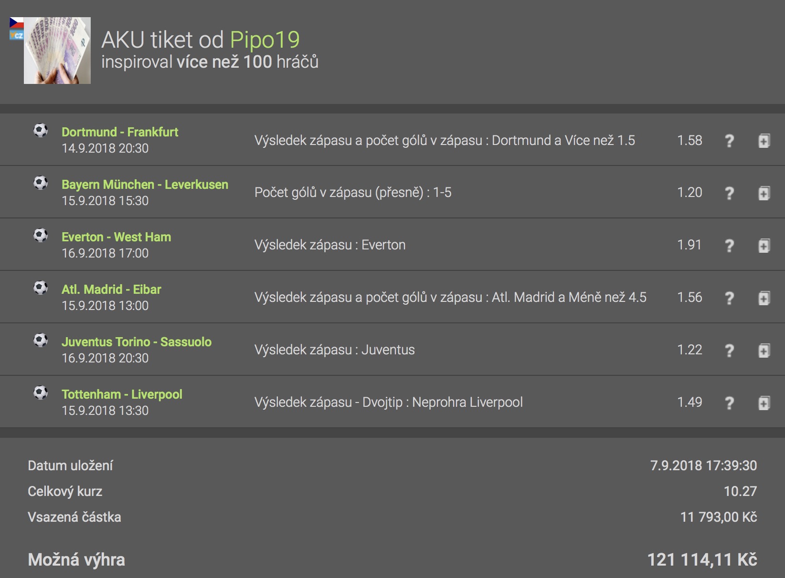Click the help question mark for Dortmund - Frankfurt
785x578 pixels.
729,141
